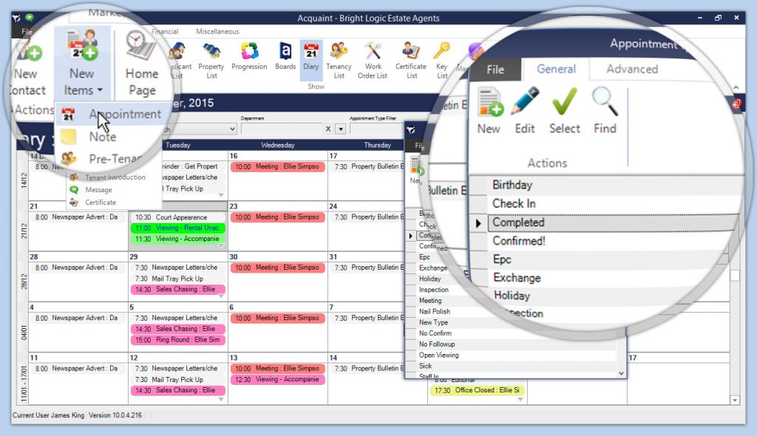Screen dimensions: 757x436
Task: Open the Miscellaneous ribbon tab
Action: click(217, 32)
